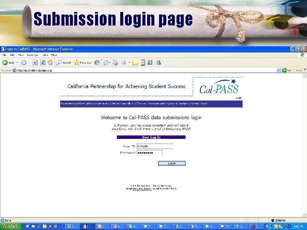307x230 pixels.
Task: Click the yellow Discuss note icon
Action: (135, 63)
